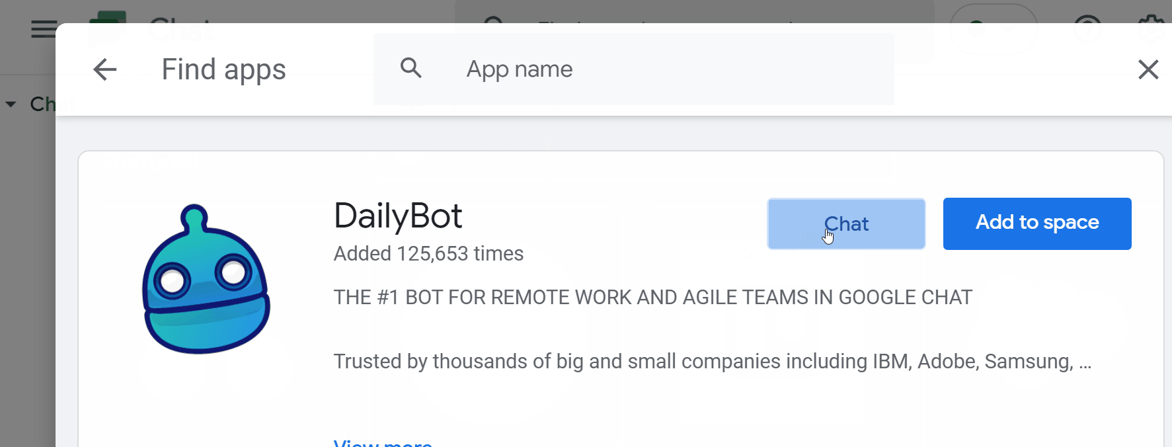Click the Find apps heading
Viewport: 1172px width, 447px height.
(223, 69)
